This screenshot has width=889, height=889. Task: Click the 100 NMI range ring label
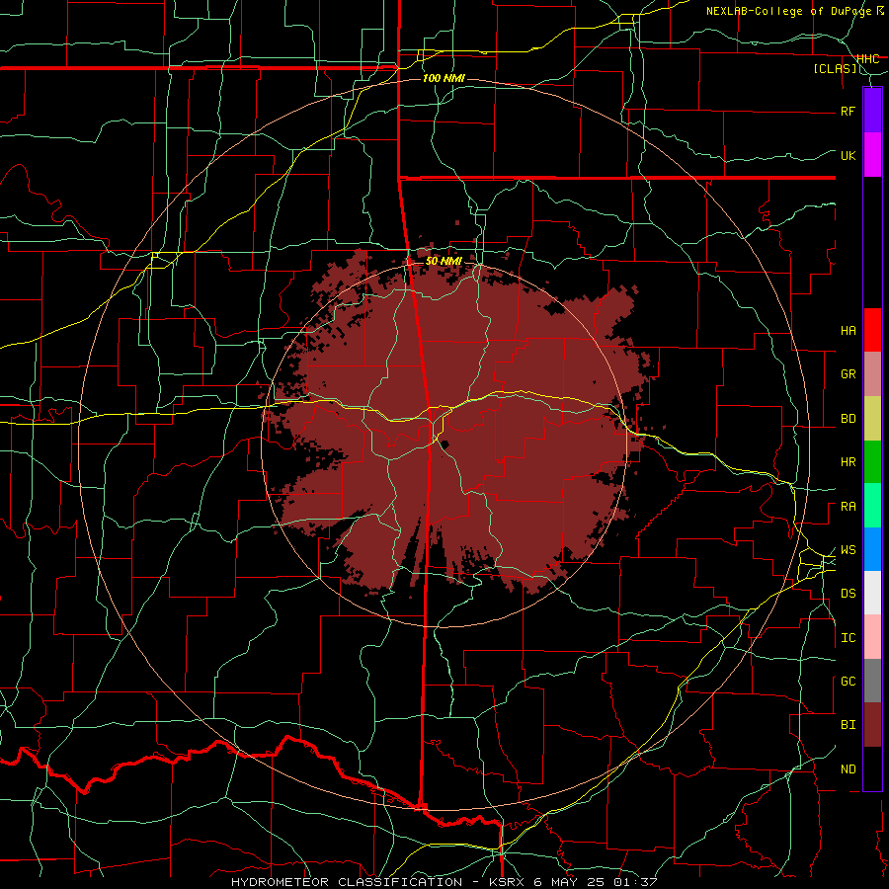[444, 78]
